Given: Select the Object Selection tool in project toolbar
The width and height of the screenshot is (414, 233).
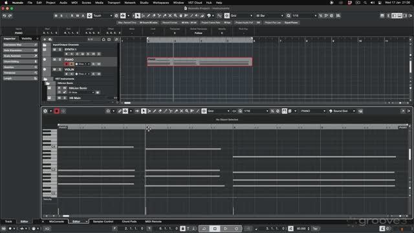Looking at the screenshot, I should (x=138, y=16).
